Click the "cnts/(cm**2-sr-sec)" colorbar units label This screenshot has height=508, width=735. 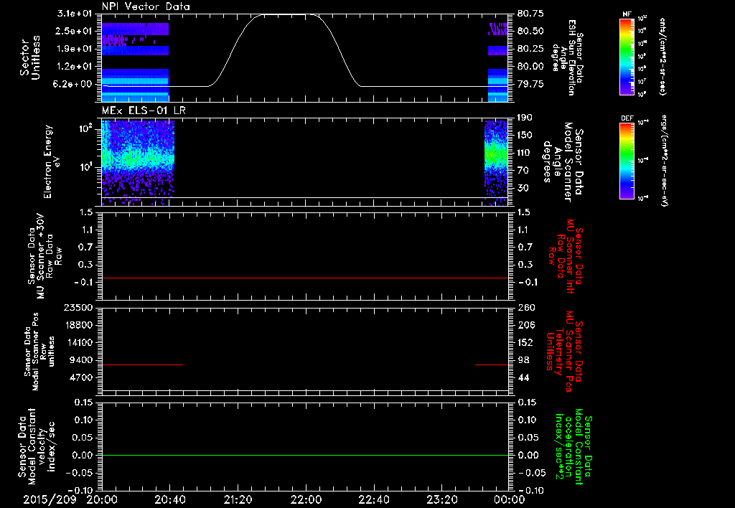point(663,57)
